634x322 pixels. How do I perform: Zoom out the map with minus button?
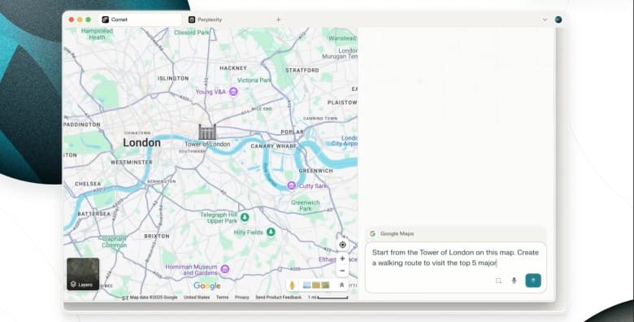342,271
